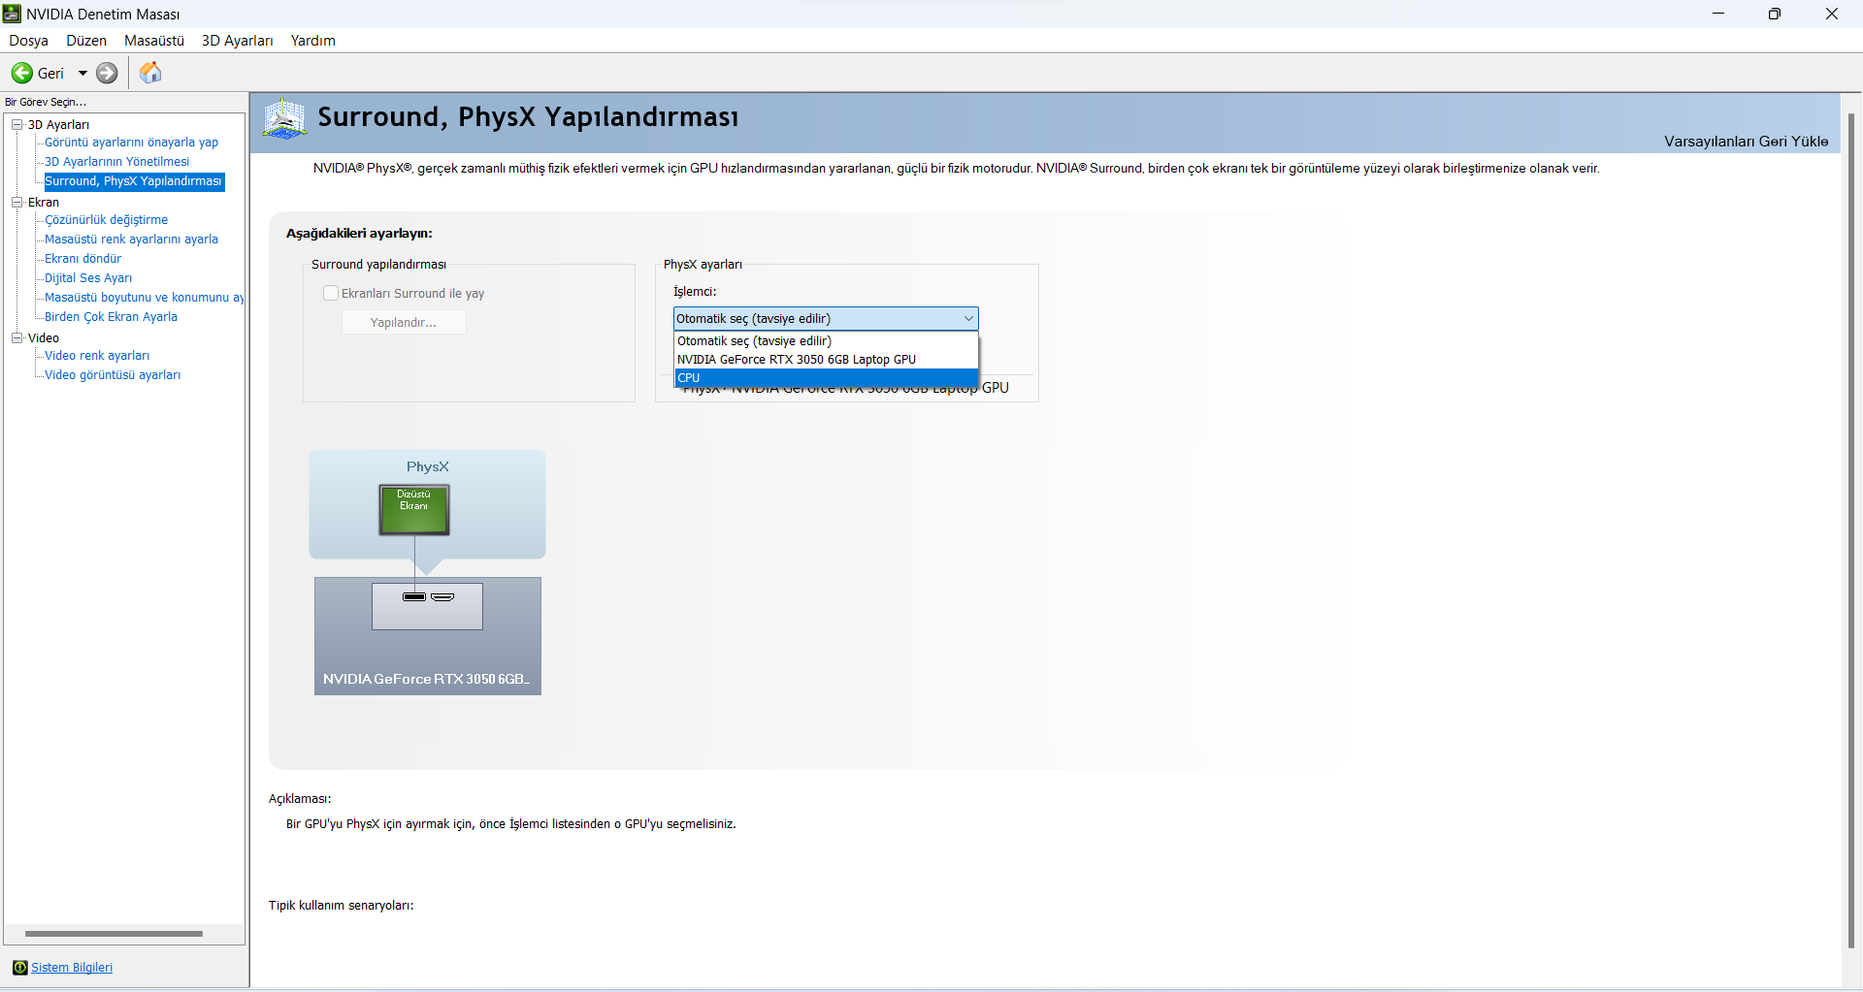Choose CPU from the İşlemci list
This screenshot has height=992, width=1863.
(x=826, y=378)
